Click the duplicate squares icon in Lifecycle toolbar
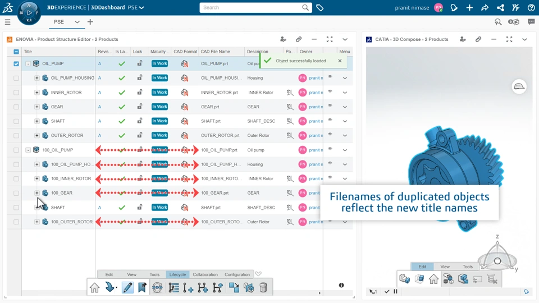The image size is (539, 303). click(234, 287)
